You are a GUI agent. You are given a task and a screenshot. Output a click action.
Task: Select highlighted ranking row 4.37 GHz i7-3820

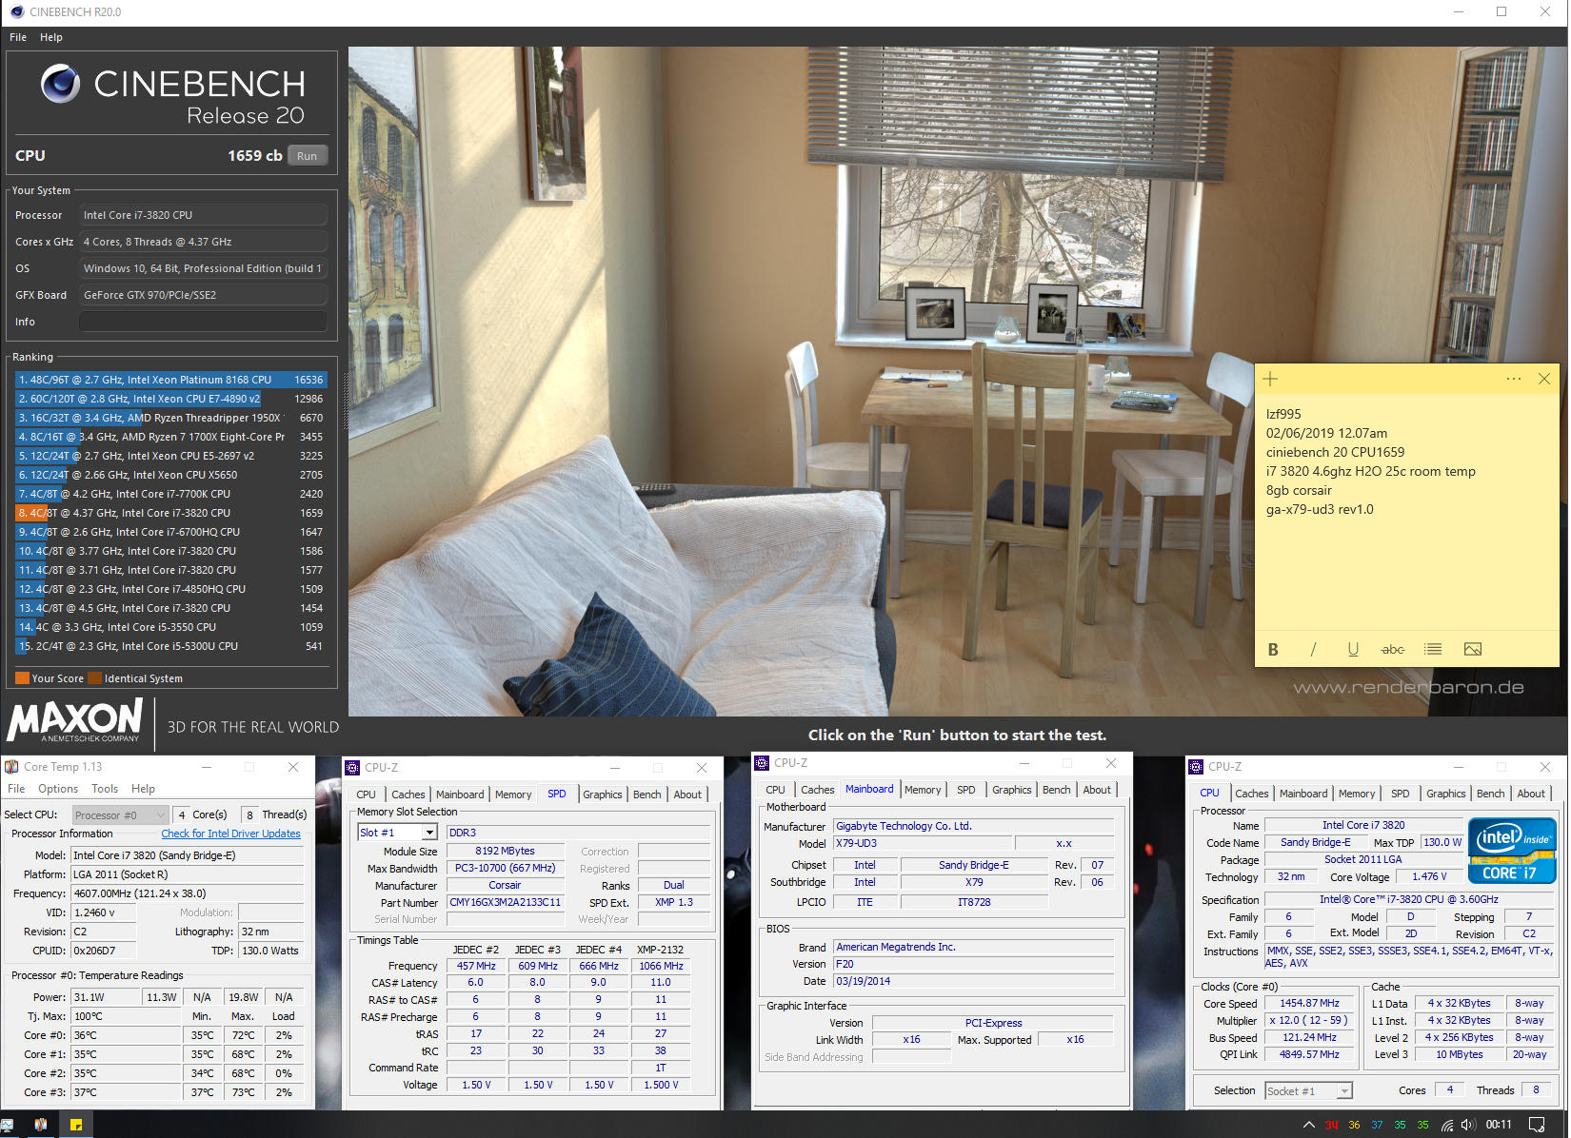171,513
